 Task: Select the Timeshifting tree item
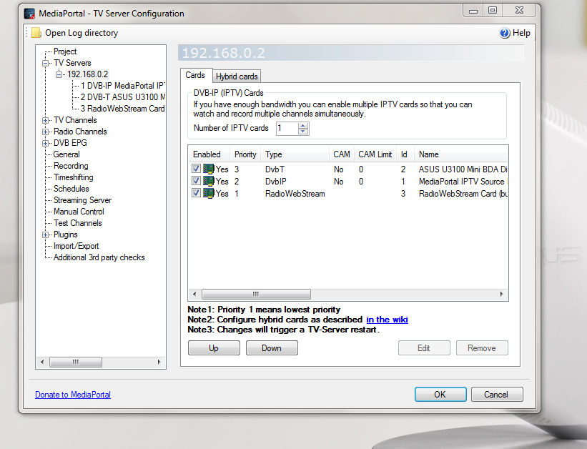74,177
